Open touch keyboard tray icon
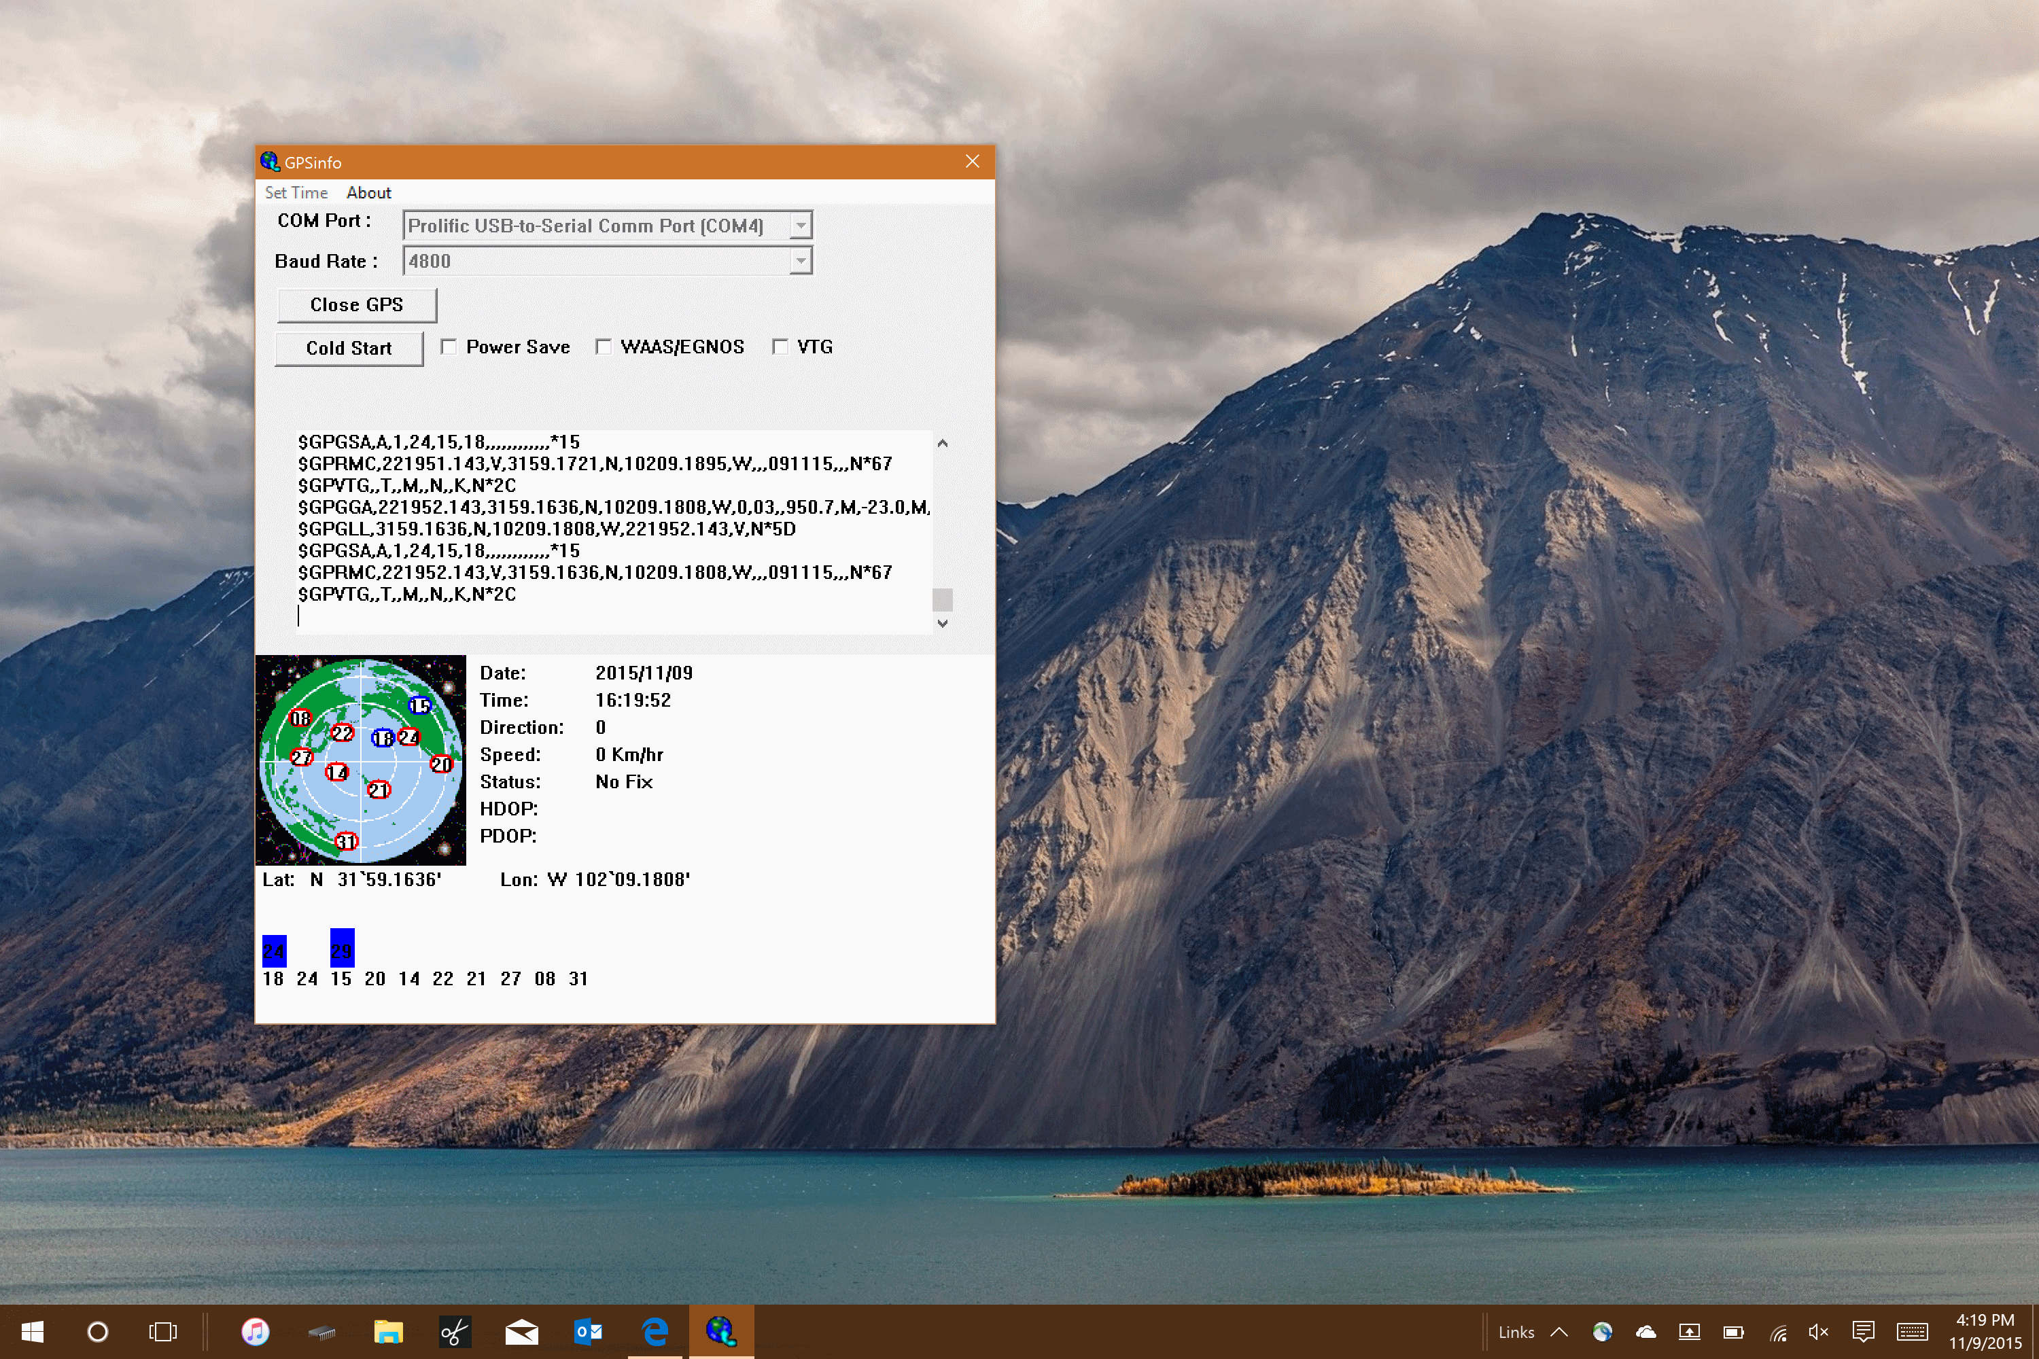The image size is (2039, 1359). coord(1911,1332)
